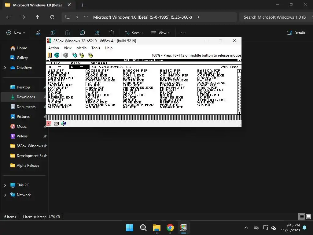Open the View menu in MS-DOS Executive
This screenshot has height=235, width=313.
[x=76, y=63]
